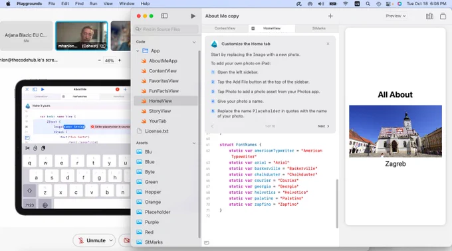Zoom out the shared screen with minus
This screenshot has width=452, height=251.
click(x=100, y=60)
